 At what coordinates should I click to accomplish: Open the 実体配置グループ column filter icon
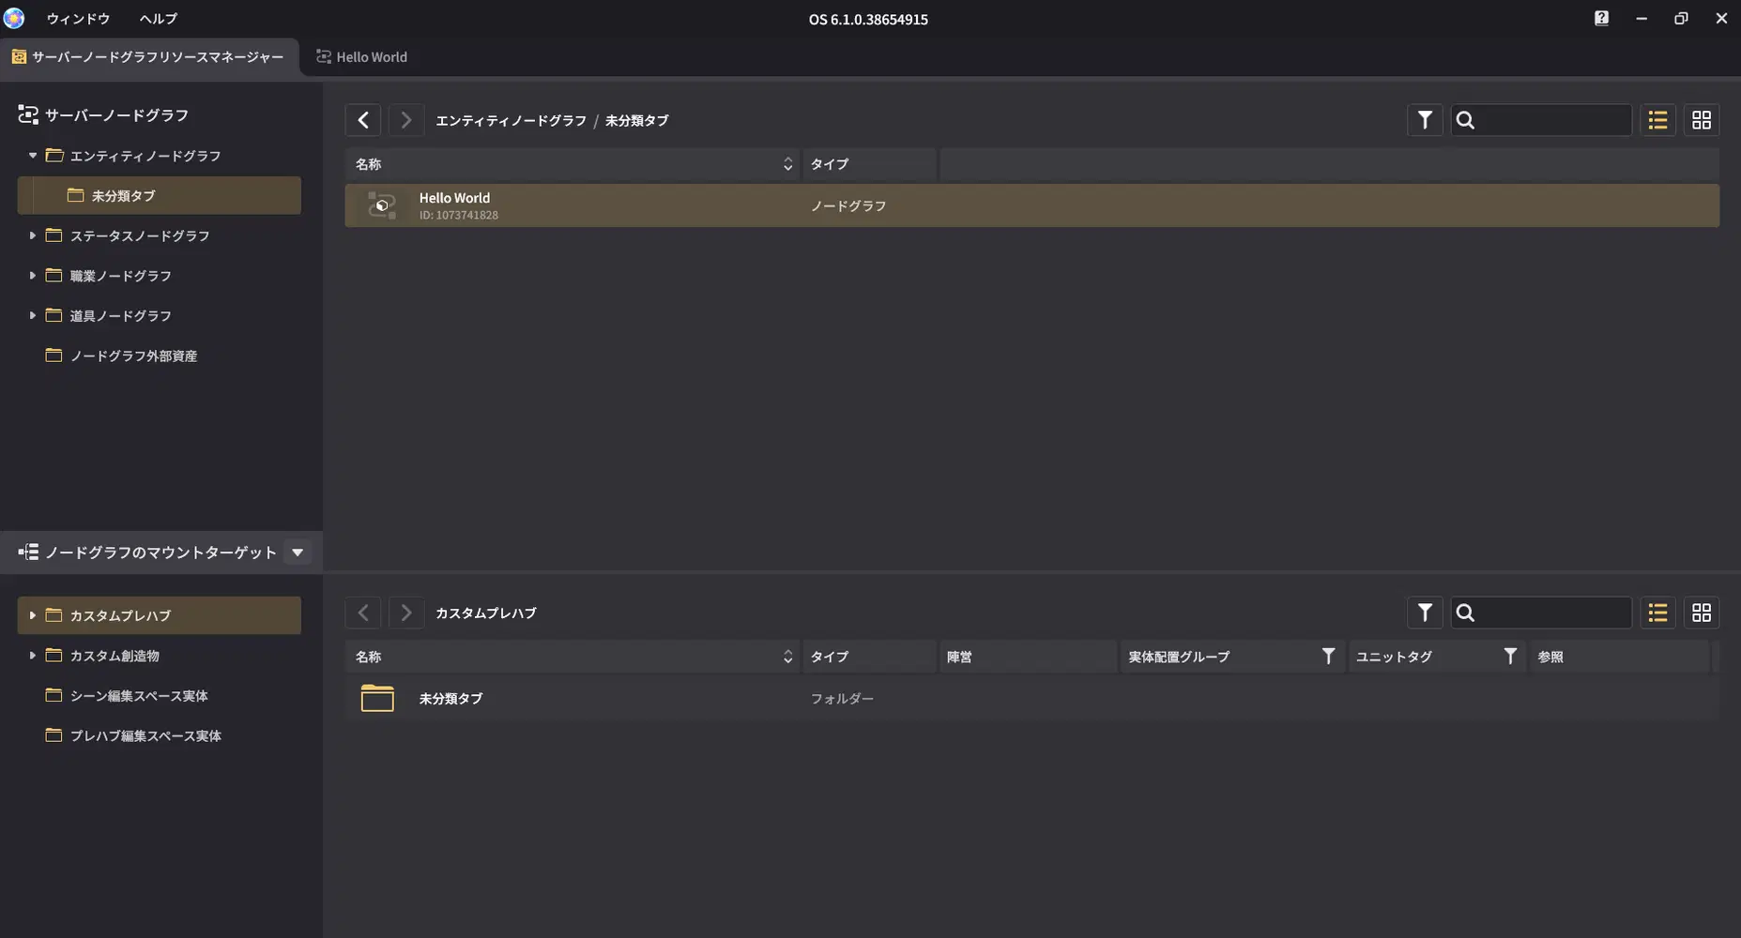click(1329, 656)
